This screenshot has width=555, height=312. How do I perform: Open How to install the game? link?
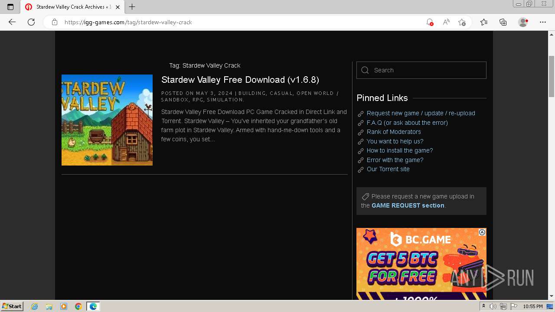coord(400,150)
